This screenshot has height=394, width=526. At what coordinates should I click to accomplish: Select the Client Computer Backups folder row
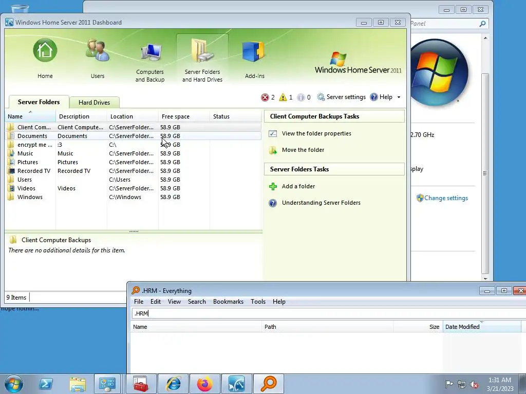(133, 127)
